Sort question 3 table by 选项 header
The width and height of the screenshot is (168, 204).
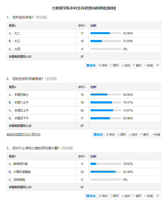click(13, 156)
